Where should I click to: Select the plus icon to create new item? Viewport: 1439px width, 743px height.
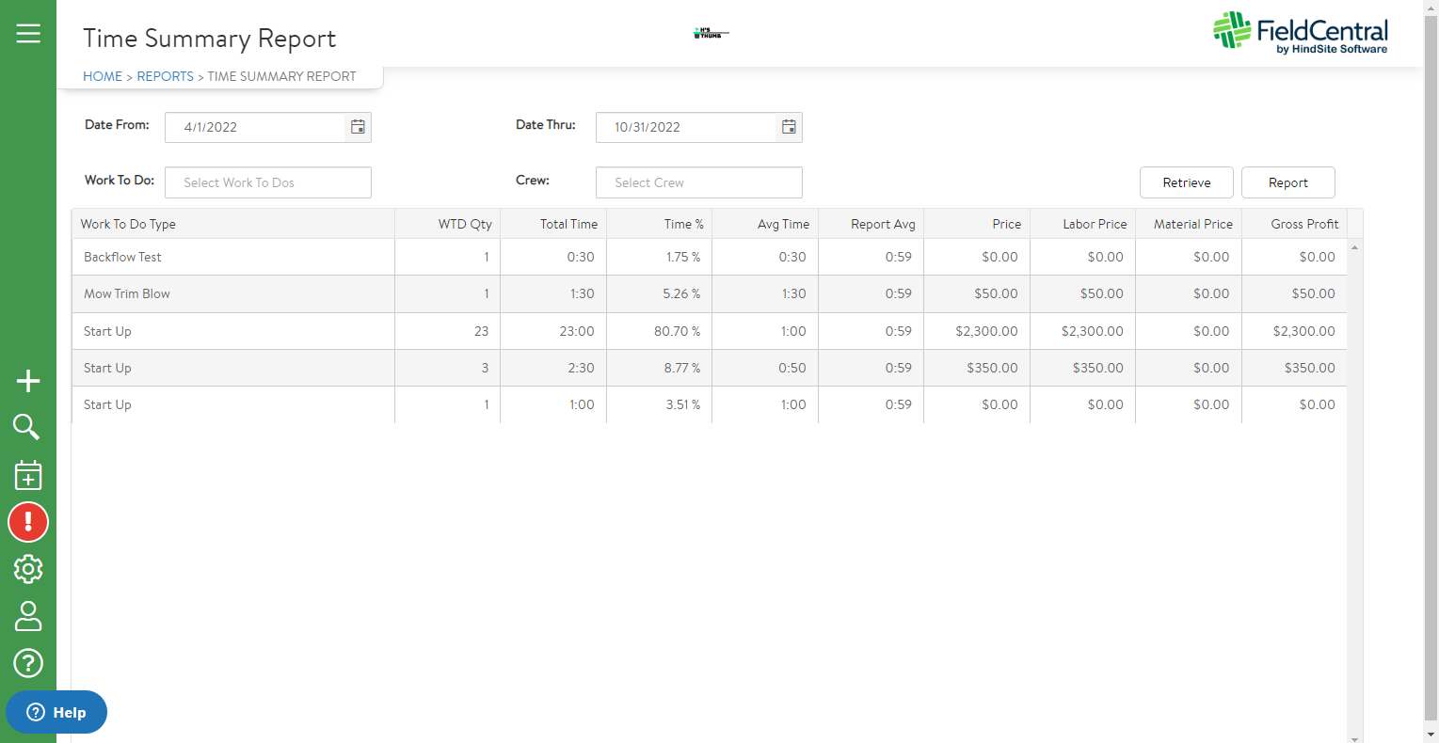pyautogui.click(x=28, y=381)
